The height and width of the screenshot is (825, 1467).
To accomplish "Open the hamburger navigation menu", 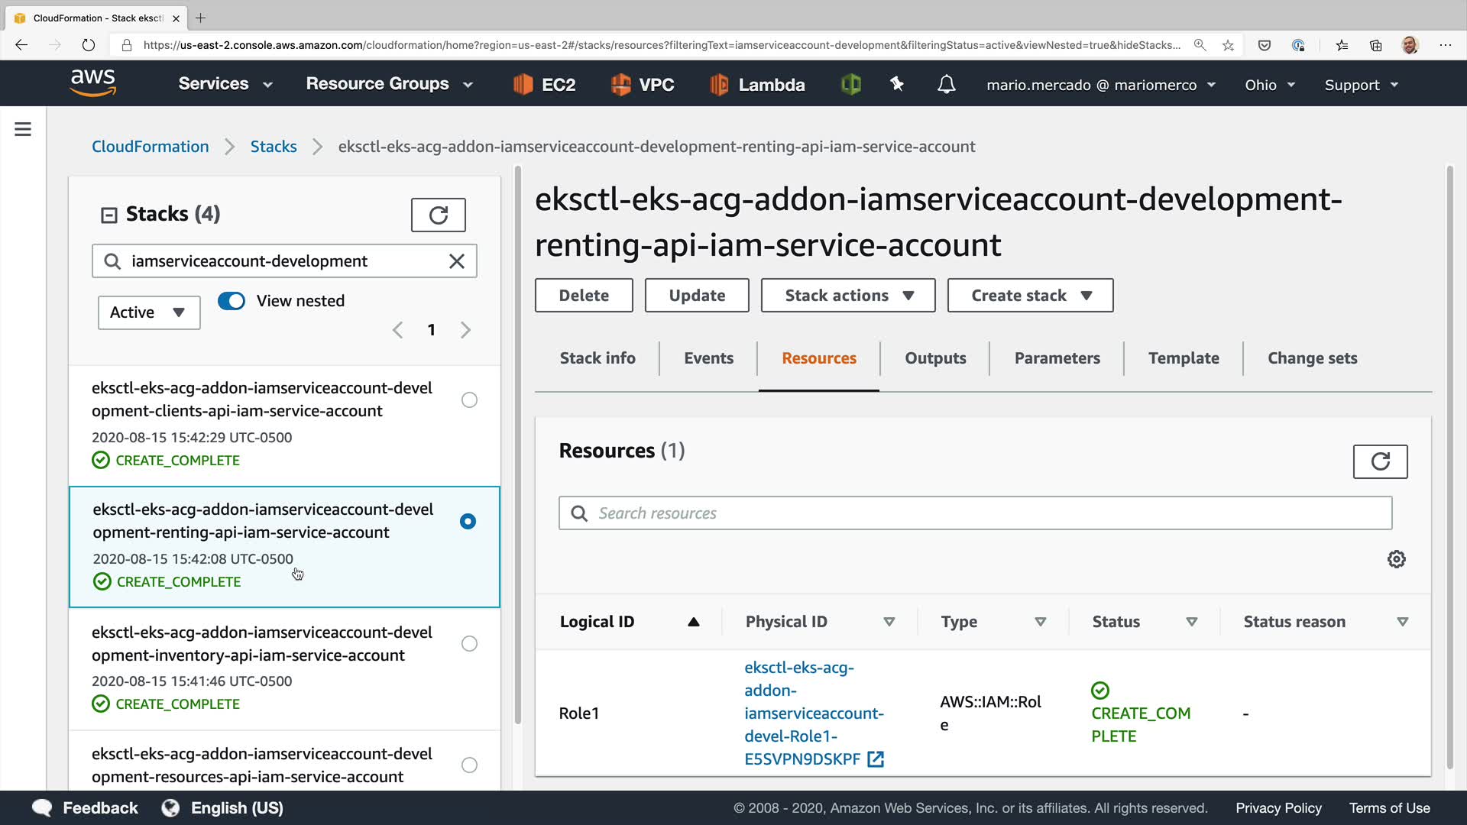I will [x=23, y=129].
